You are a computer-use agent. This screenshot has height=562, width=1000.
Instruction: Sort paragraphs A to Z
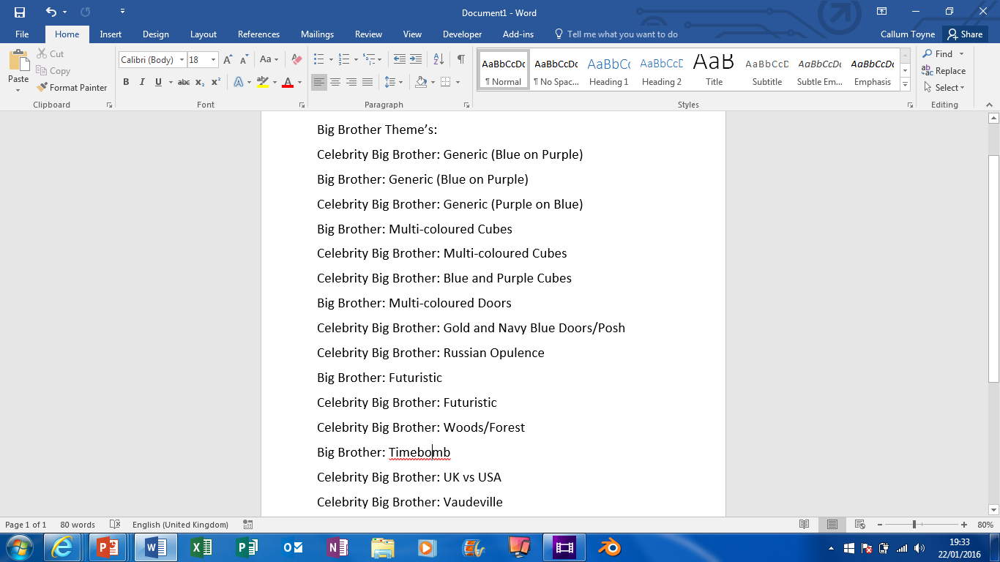(439, 60)
